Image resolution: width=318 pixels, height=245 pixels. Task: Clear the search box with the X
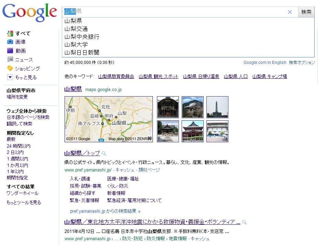290,12
